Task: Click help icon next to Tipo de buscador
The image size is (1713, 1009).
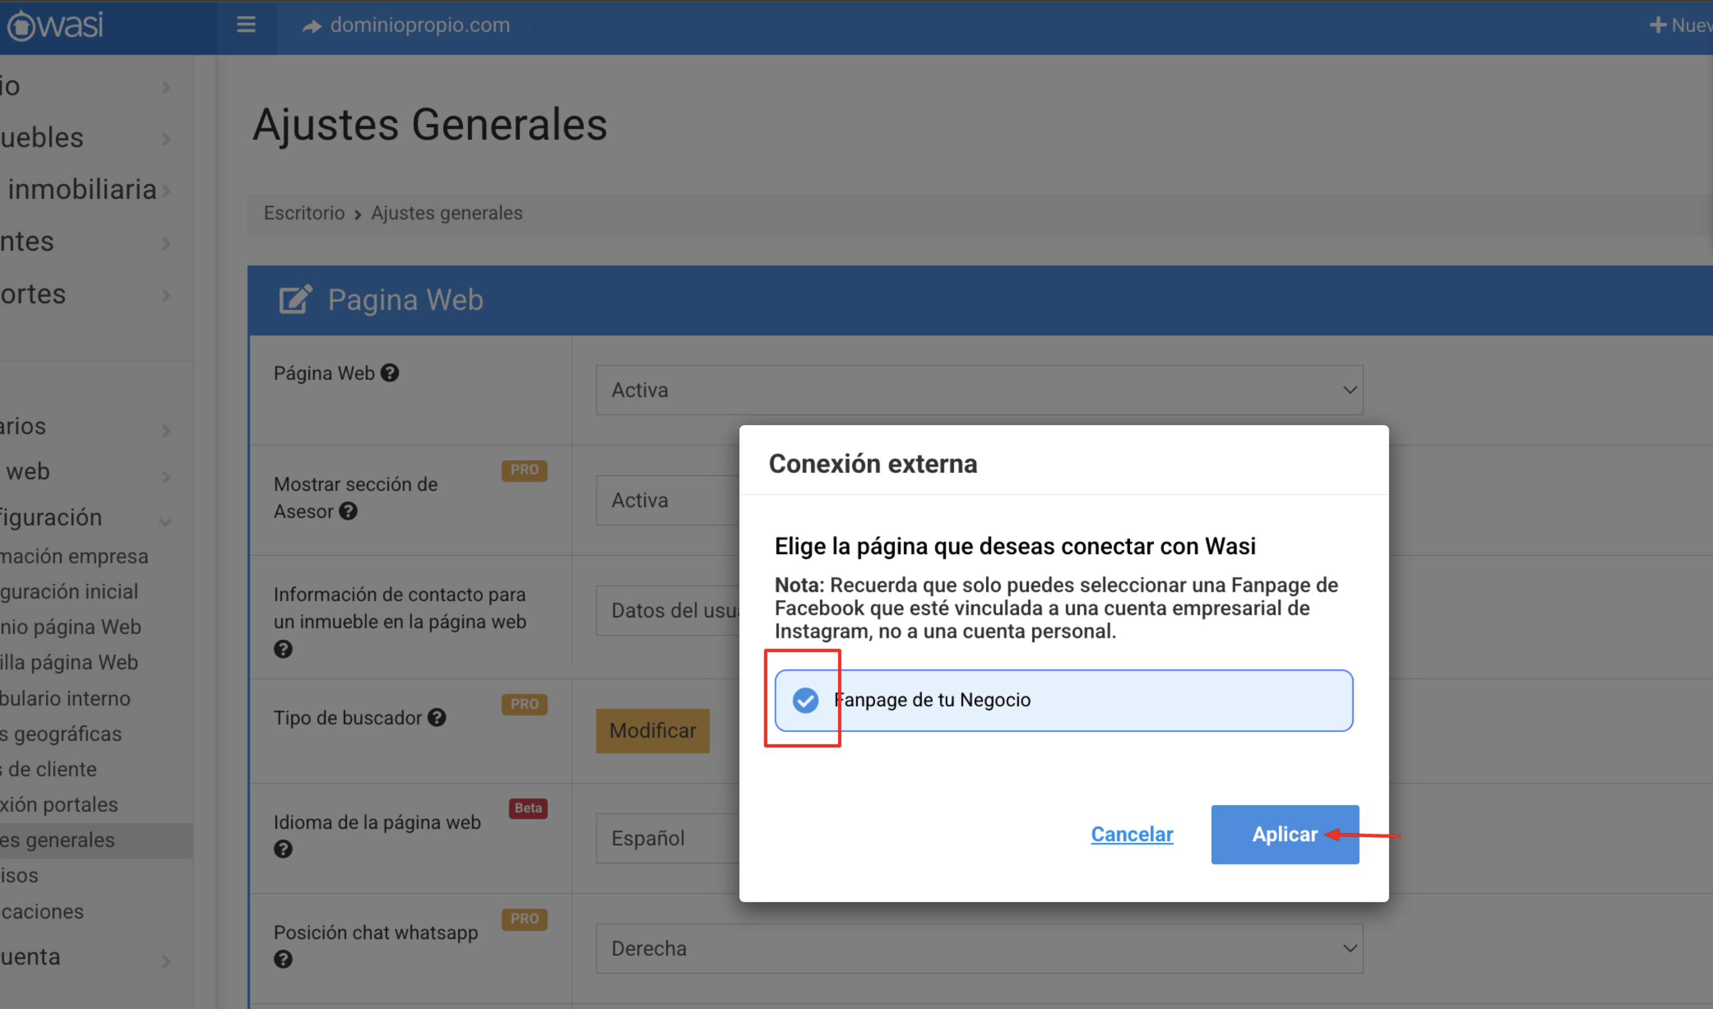Action: pyautogui.click(x=436, y=717)
